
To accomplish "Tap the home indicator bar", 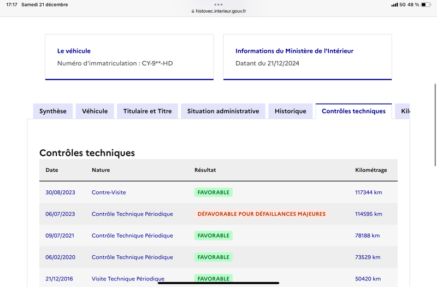I will [x=218, y=283].
